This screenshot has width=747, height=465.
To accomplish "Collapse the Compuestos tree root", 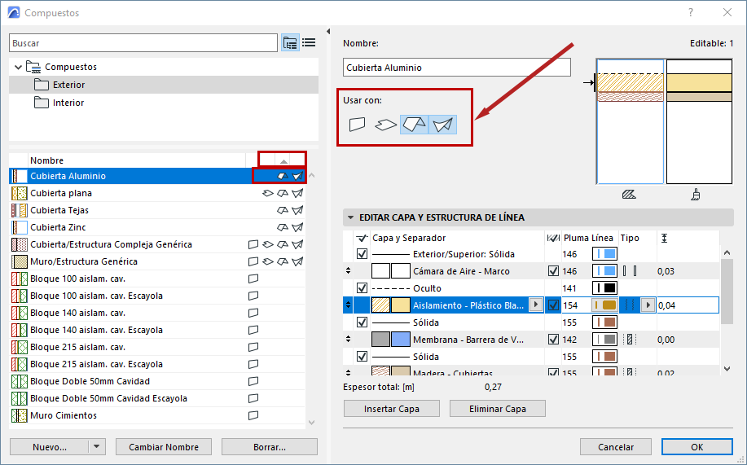I will (18, 67).
